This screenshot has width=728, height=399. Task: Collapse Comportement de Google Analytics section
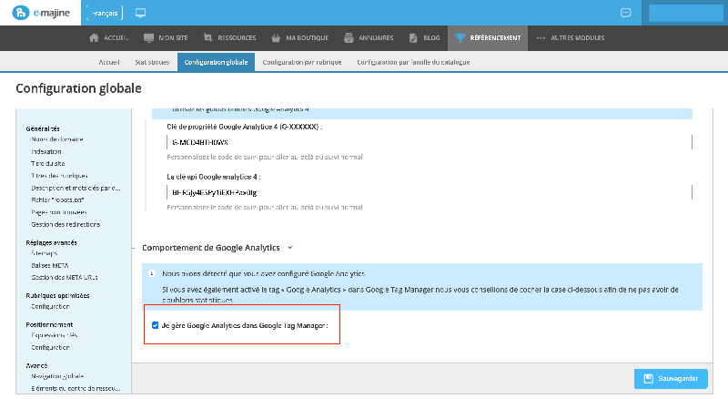tap(290, 248)
